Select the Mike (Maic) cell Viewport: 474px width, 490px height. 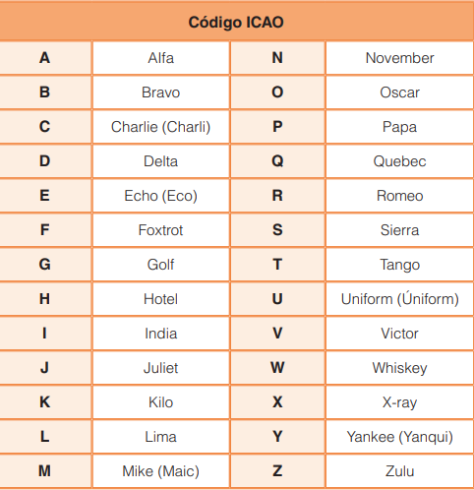pyautogui.click(x=161, y=471)
